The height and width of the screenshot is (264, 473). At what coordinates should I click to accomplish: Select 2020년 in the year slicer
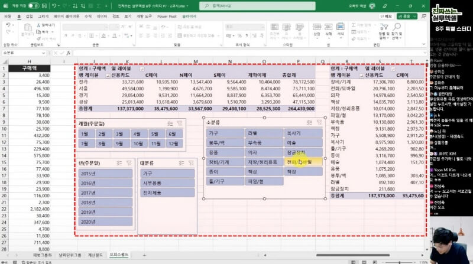pyautogui.click(x=105, y=221)
